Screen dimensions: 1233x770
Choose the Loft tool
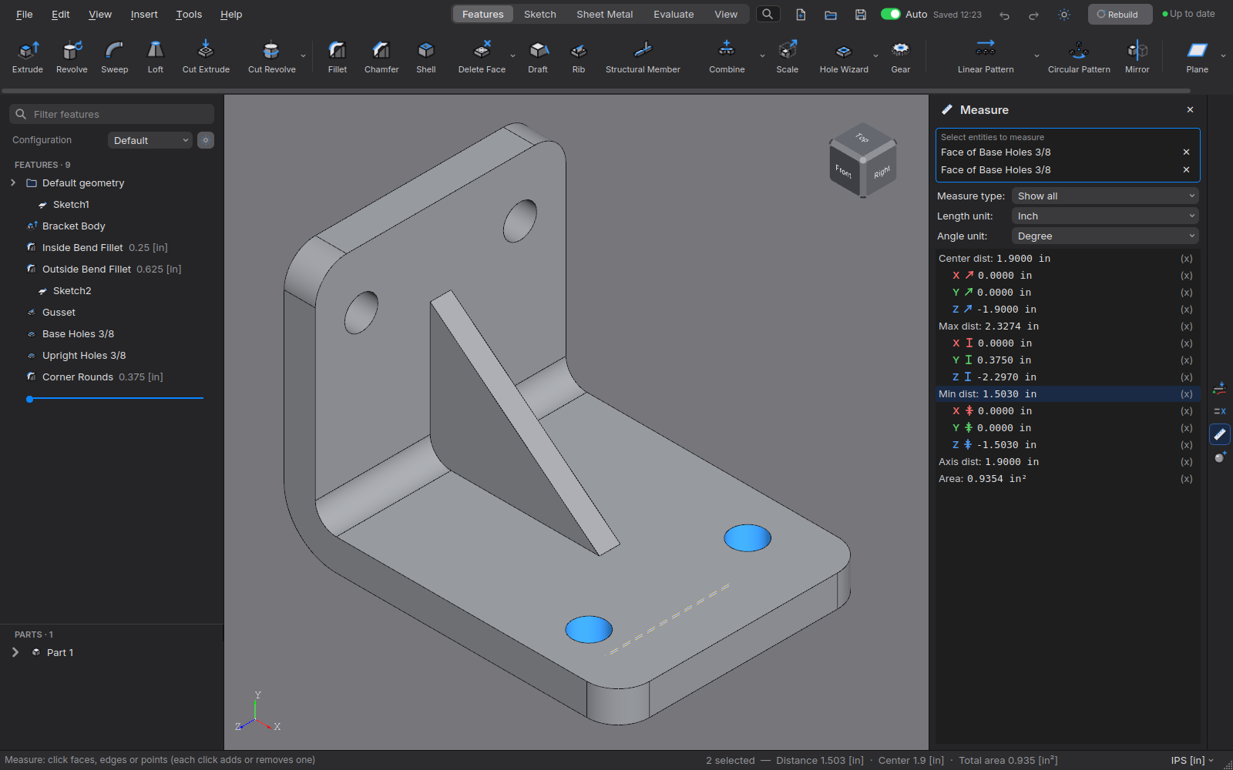156,58
